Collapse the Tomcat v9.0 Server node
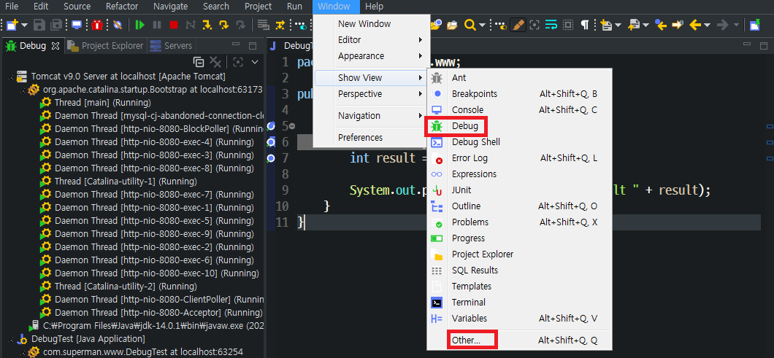This screenshot has height=358, width=774. click(12, 77)
